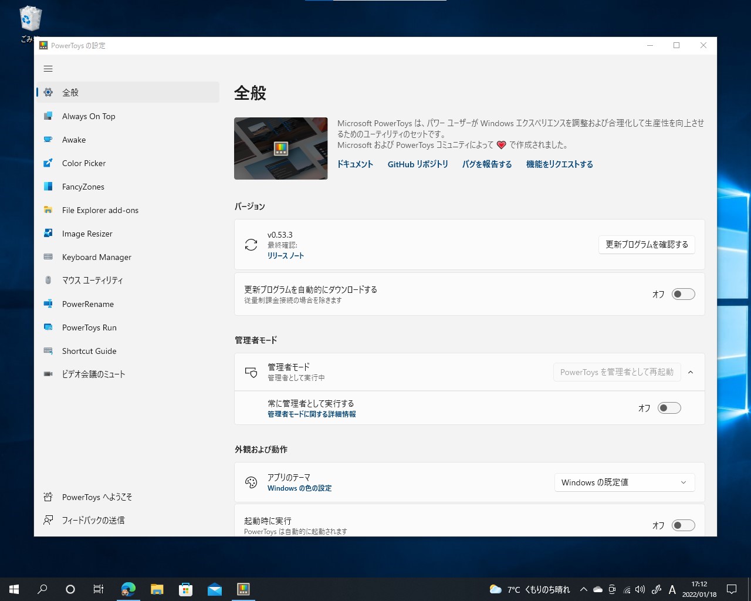
Task: Click the Color Picker eyedropper icon
Action: click(48, 163)
